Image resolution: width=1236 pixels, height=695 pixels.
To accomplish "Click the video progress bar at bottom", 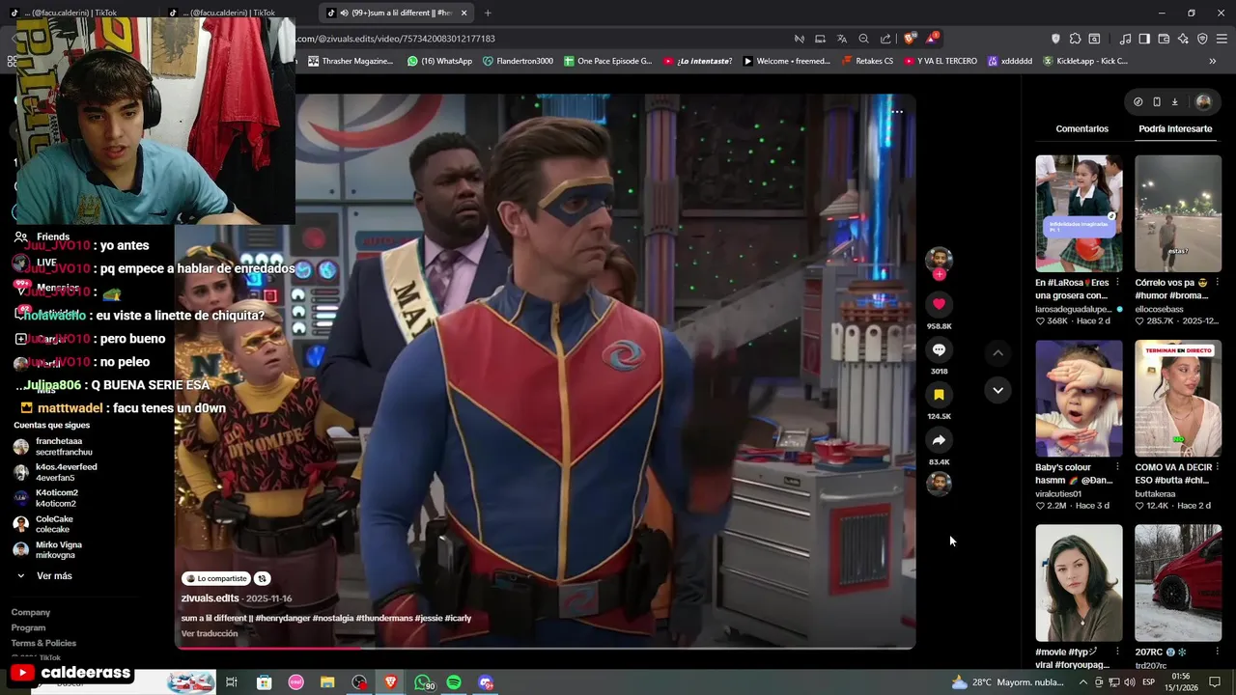I will tap(545, 648).
